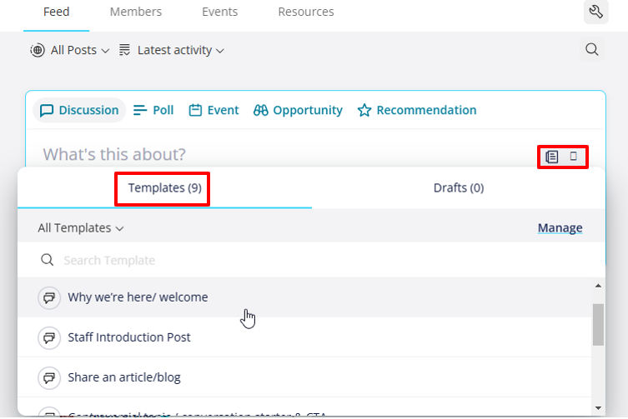This screenshot has width=628, height=419.
Task: Click the Discussion speech bubble icon
Action: click(x=47, y=110)
